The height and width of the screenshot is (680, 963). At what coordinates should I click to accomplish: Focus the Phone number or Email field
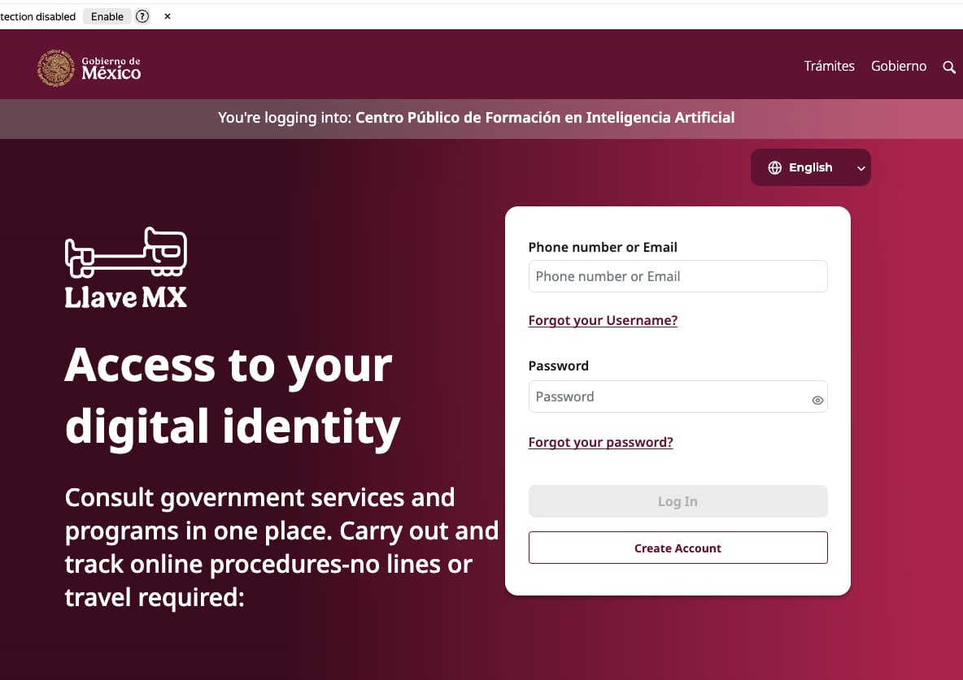(678, 276)
